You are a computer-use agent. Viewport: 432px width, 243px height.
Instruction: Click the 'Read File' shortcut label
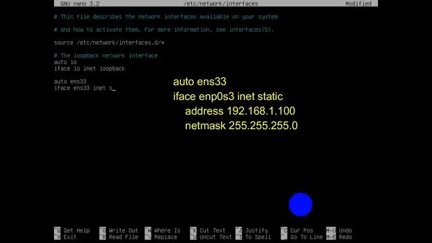pyautogui.click(x=123, y=237)
